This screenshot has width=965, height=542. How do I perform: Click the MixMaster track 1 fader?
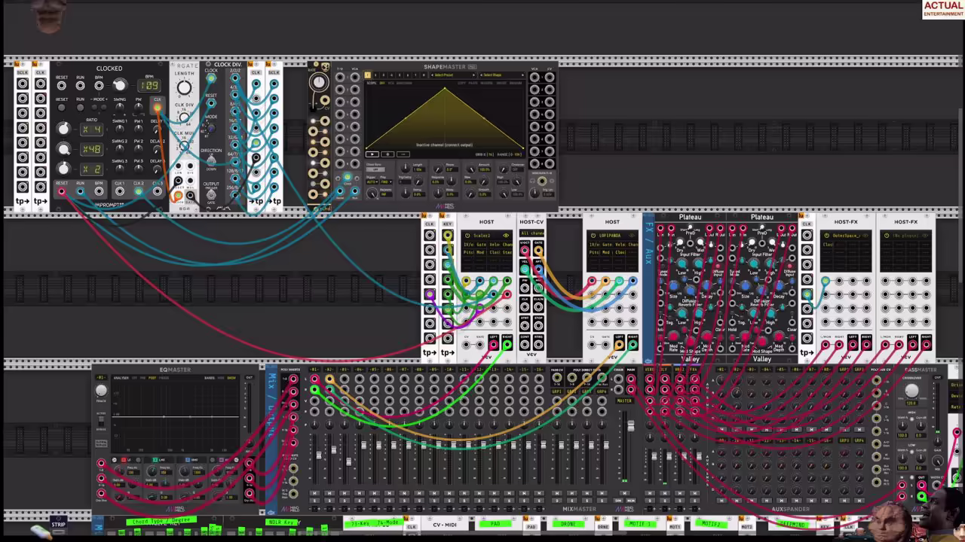point(319,455)
